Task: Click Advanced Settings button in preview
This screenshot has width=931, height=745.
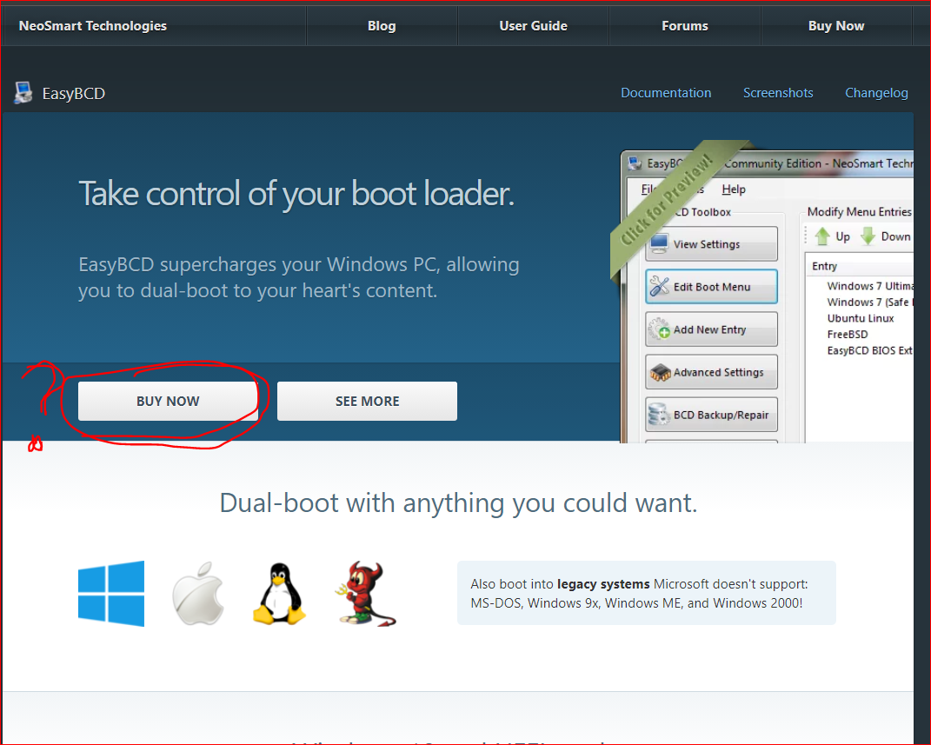Action: (x=711, y=372)
